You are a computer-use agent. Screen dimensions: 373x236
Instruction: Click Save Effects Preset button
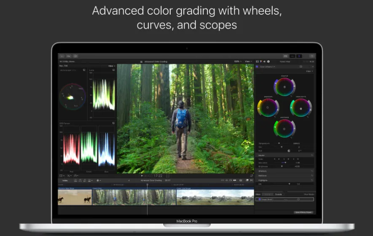click(x=303, y=212)
